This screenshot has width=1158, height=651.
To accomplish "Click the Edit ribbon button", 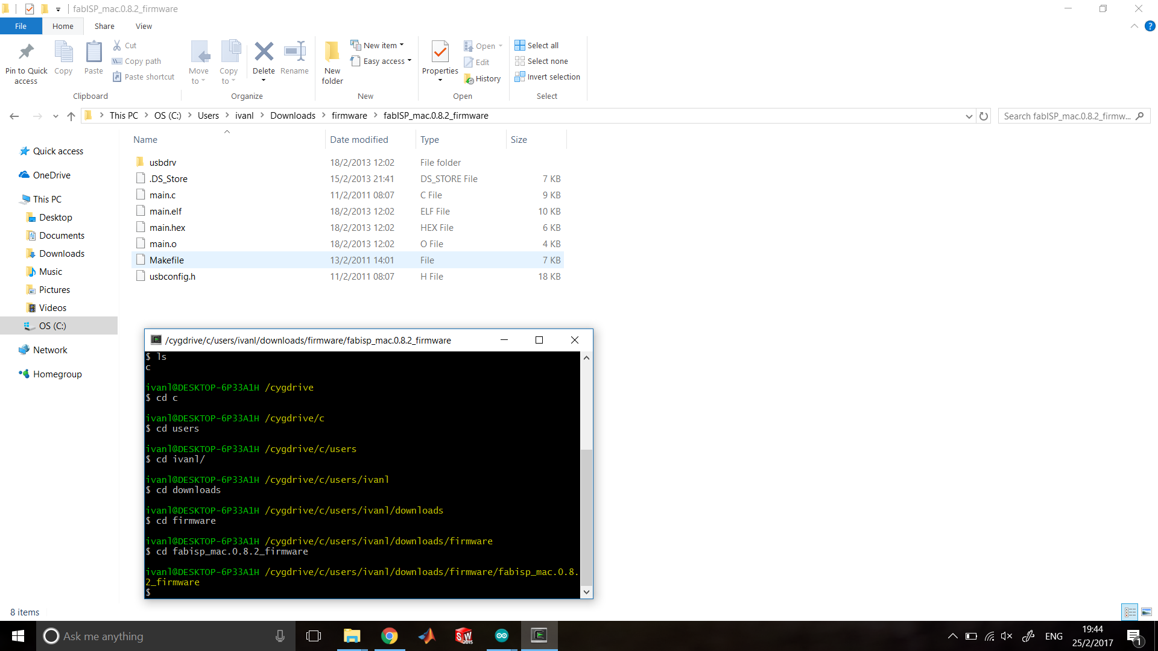I will coord(476,62).
